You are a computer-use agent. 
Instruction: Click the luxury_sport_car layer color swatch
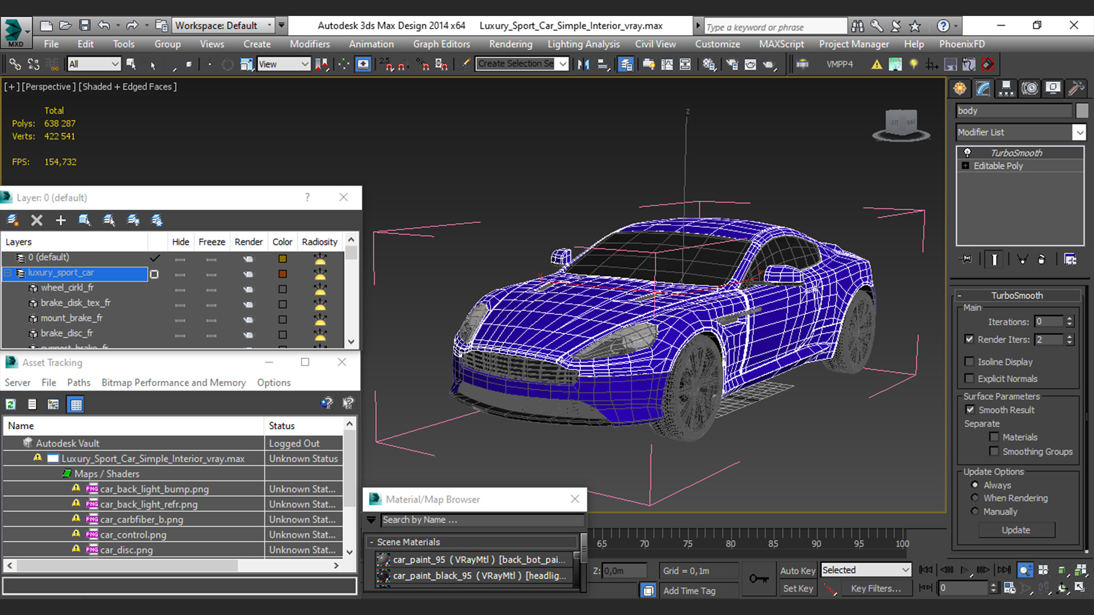[283, 274]
